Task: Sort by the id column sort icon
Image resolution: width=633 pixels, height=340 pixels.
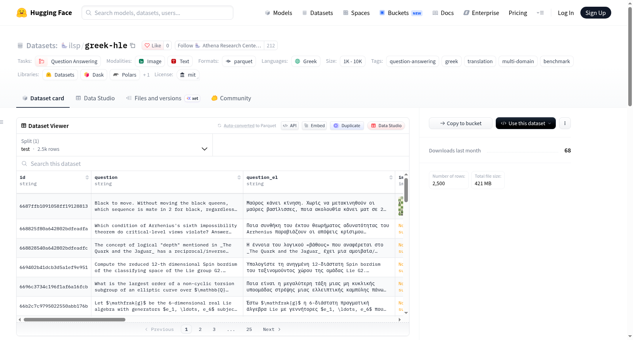Action: tap(87, 177)
